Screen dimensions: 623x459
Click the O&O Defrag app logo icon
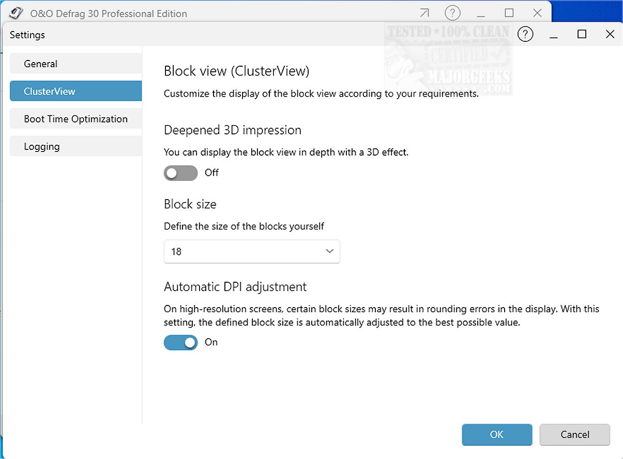(x=16, y=13)
